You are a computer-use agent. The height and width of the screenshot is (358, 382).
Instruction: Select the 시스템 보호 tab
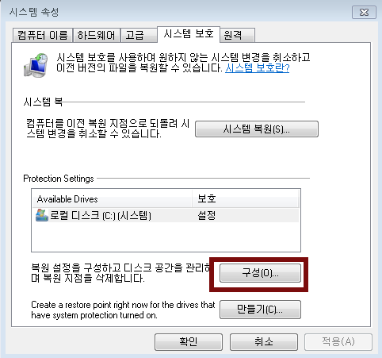189,34
